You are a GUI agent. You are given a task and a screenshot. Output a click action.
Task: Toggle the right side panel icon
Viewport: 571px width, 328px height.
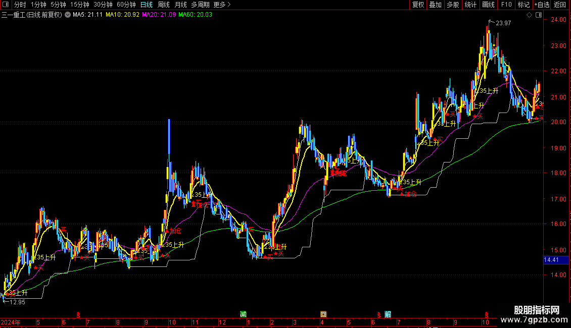[x=539, y=15]
